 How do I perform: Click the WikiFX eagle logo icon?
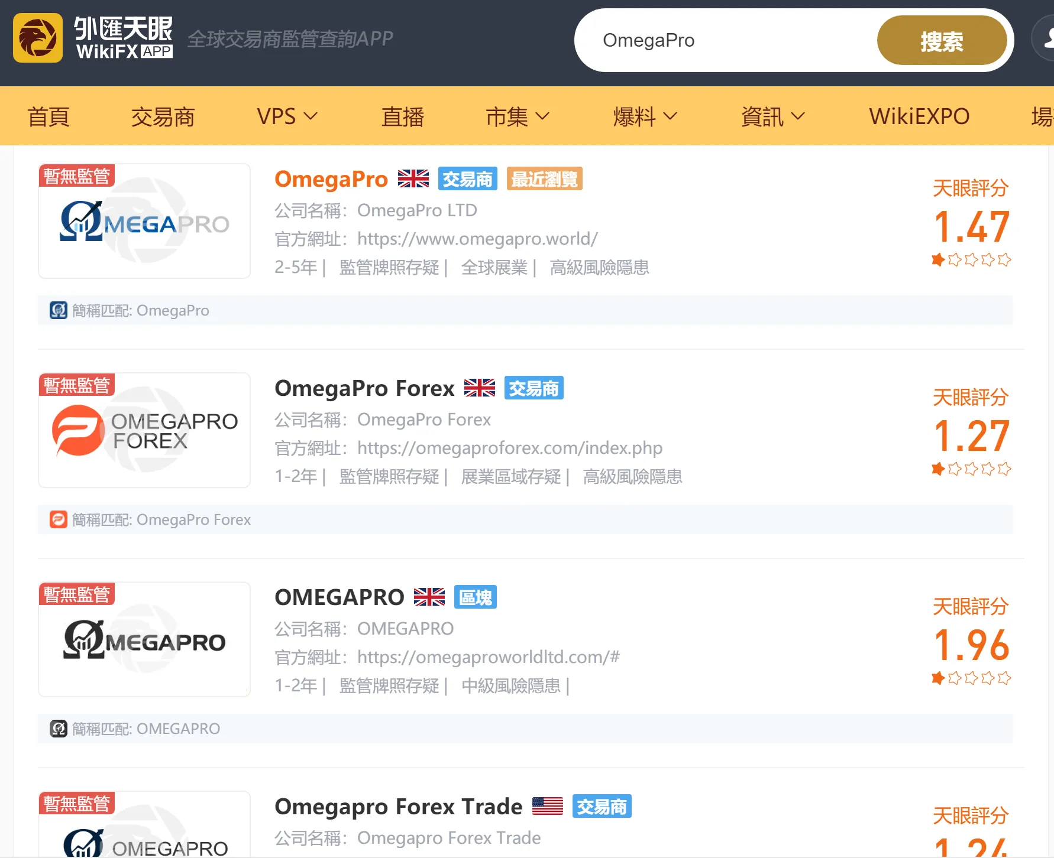[38, 38]
